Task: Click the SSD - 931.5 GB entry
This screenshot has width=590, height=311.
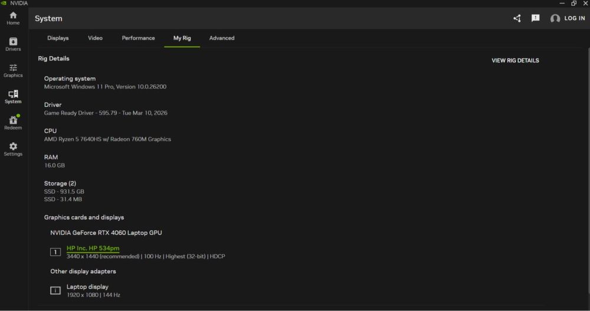Action: coord(64,191)
